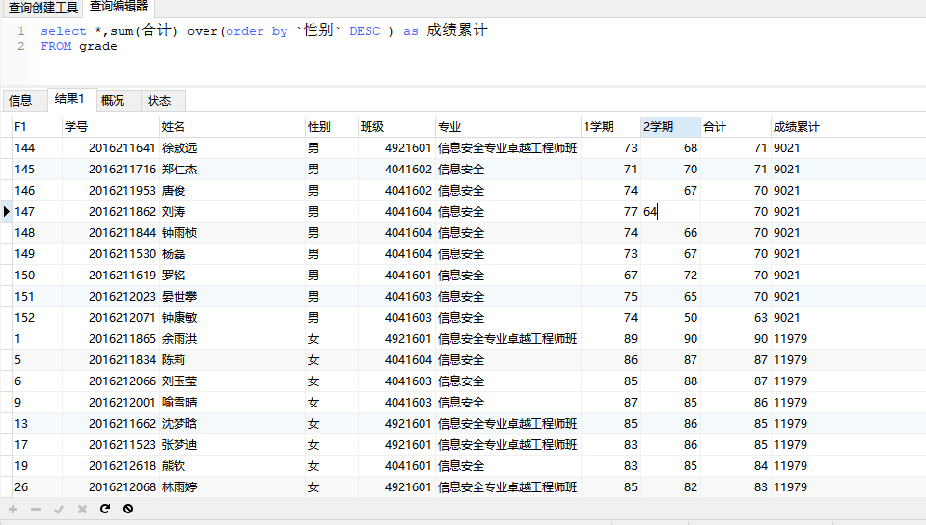
Task: Click the 学号 column header
Action: 110,127
